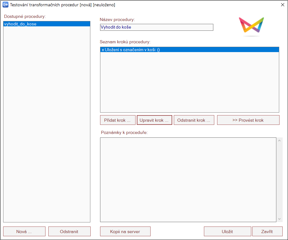Click the notes scrollbar up arrow

pos(280,140)
